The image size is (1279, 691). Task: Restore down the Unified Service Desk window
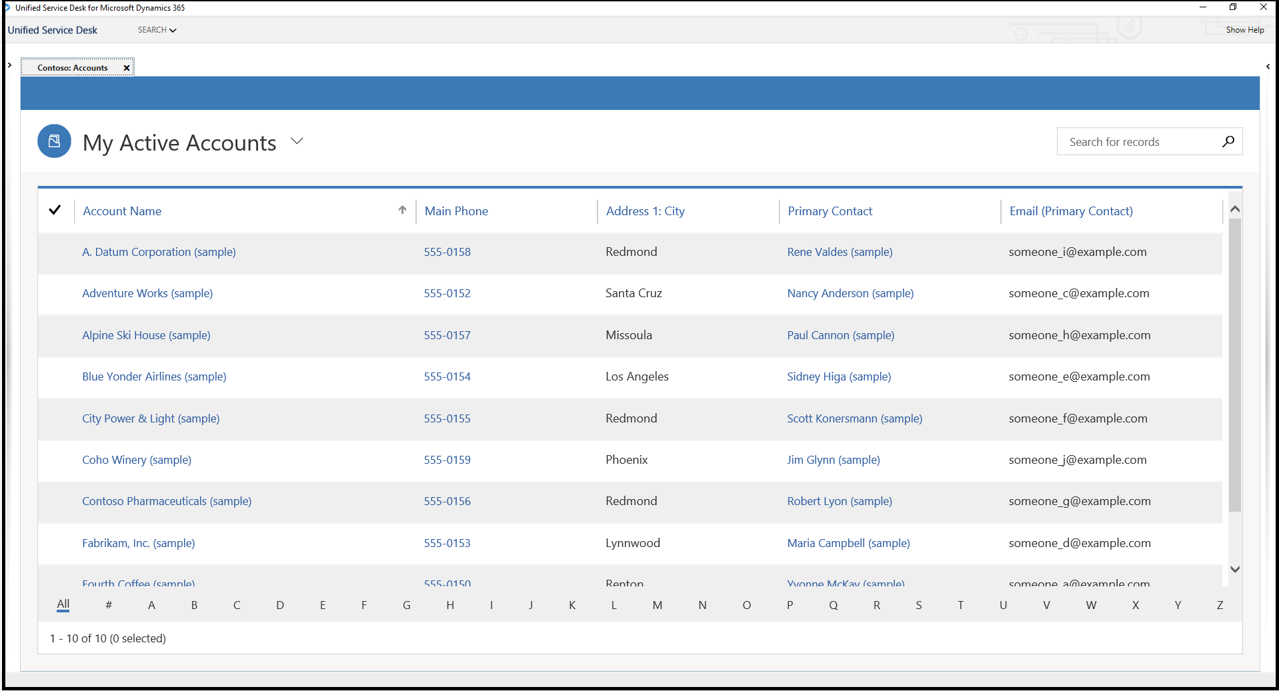(1233, 7)
